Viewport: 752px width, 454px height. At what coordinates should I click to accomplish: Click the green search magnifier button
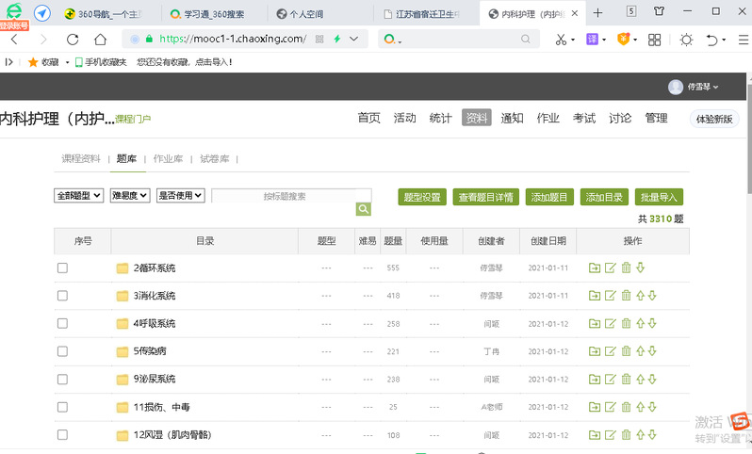click(363, 209)
